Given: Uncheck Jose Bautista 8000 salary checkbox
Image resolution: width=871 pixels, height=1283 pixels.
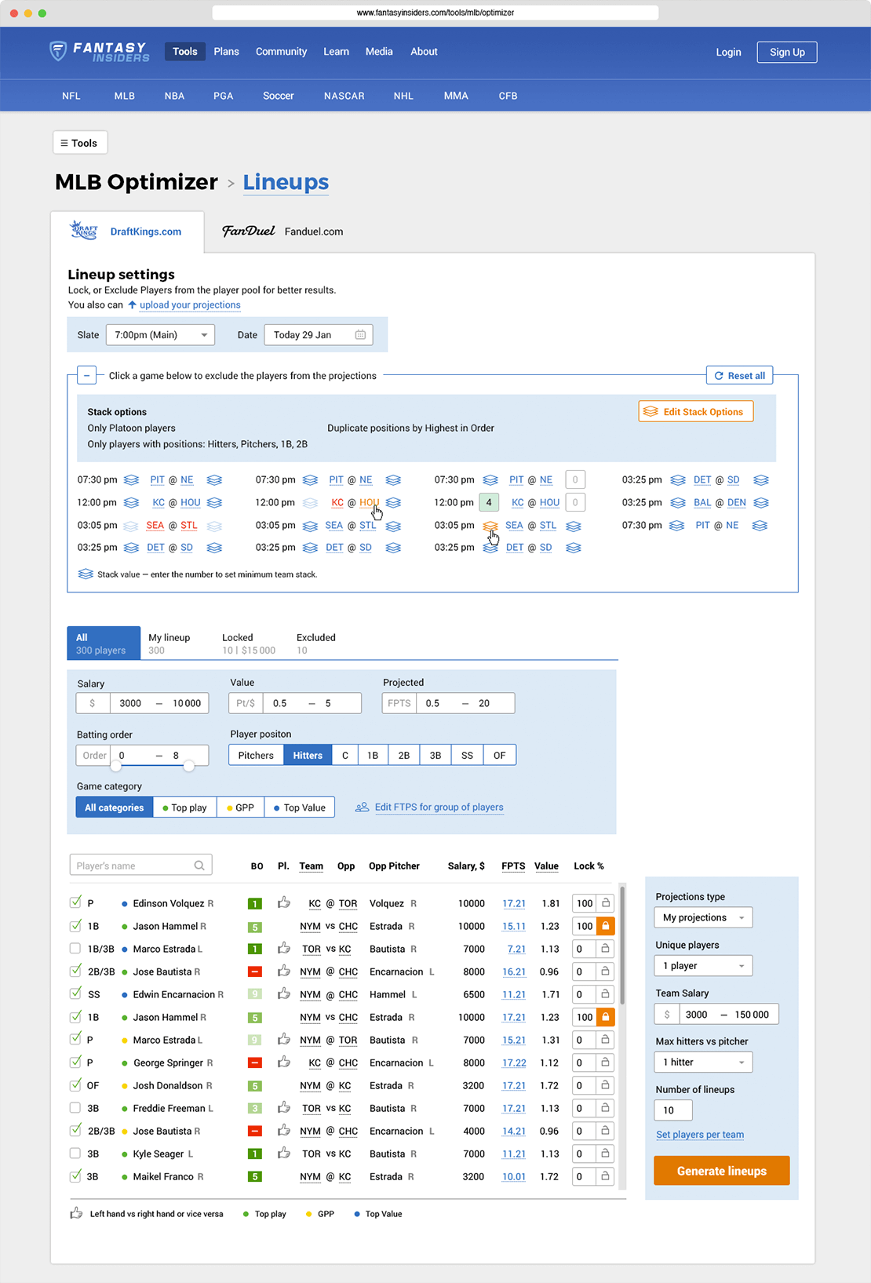Looking at the screenshot, I should click(x=75, y=971).
